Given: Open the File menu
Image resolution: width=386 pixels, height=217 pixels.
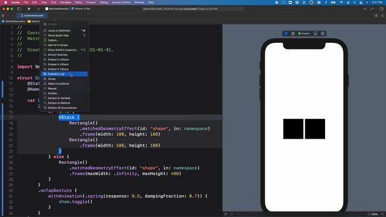Looking at the screenshot, I should coord(26,2).
